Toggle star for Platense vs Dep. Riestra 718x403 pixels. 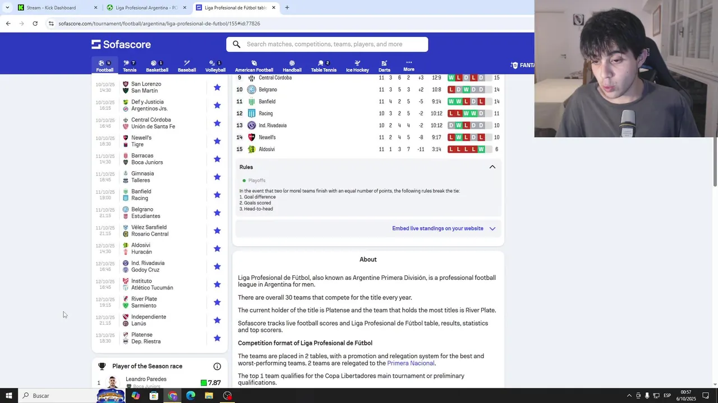217,338
